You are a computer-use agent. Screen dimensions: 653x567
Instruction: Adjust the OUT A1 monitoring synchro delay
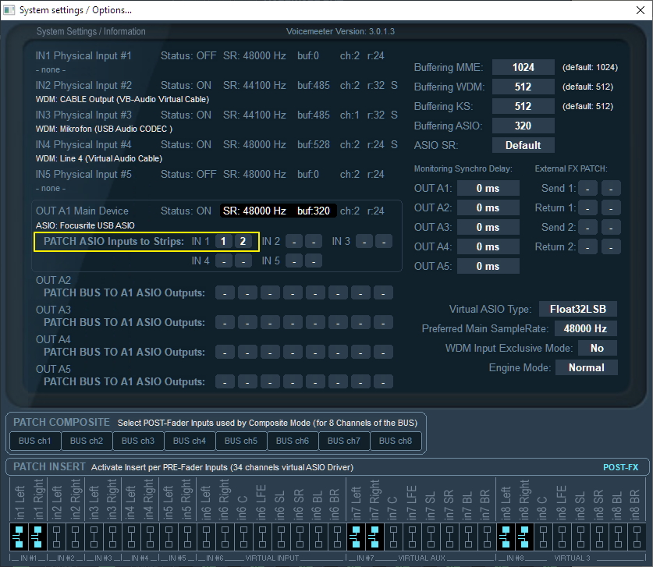click(488, 188)
